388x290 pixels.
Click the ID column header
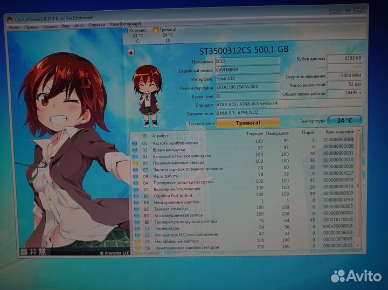[x=144, y=136]
